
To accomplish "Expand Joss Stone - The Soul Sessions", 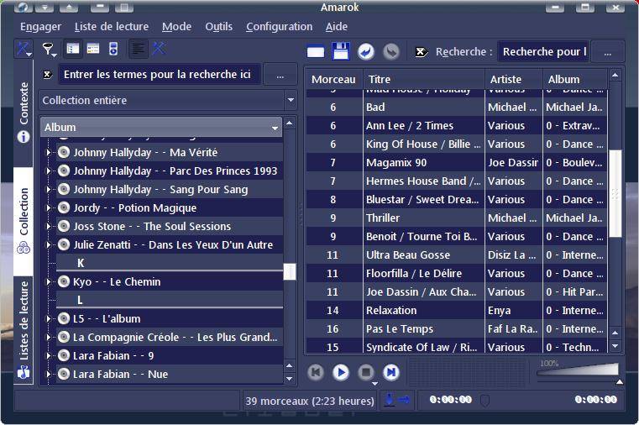I will pos(48,227).
